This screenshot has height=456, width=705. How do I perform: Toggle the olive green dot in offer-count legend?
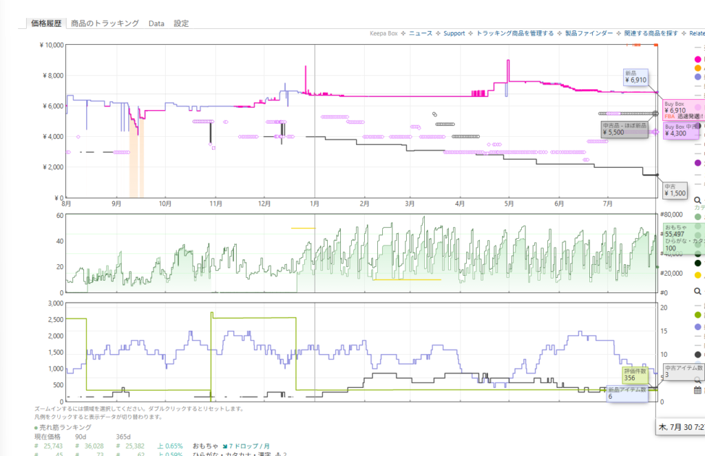point(698,315)
